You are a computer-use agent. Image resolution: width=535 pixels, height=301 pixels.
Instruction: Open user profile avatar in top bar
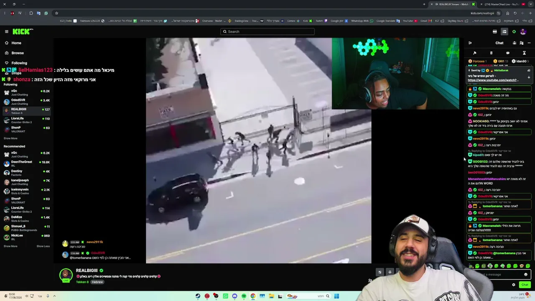click(x=523, y=31)
